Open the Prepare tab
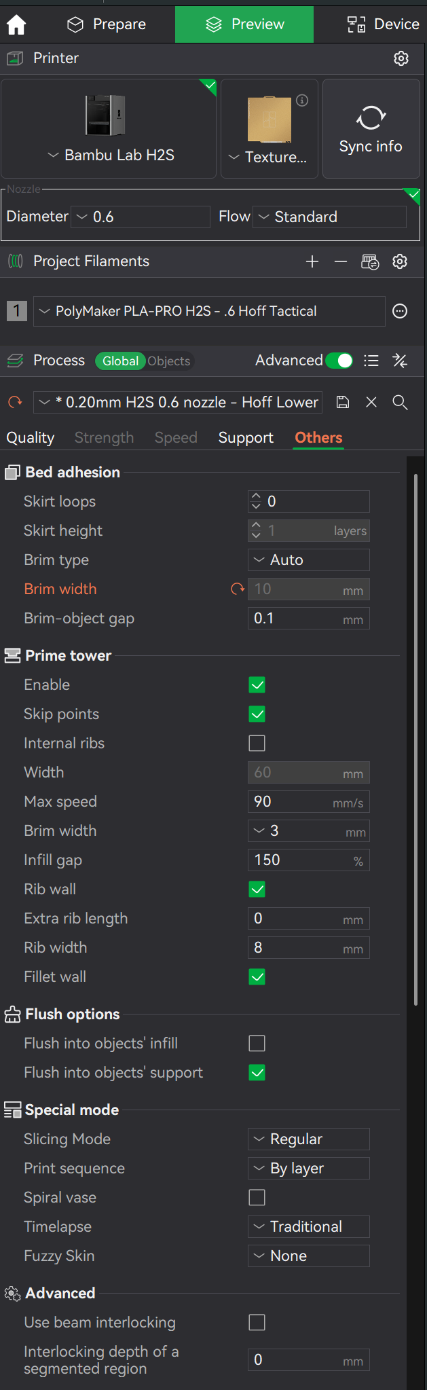Image resolution: width=427 pixels, height=1390 pixels. click(x=107, y=24)
